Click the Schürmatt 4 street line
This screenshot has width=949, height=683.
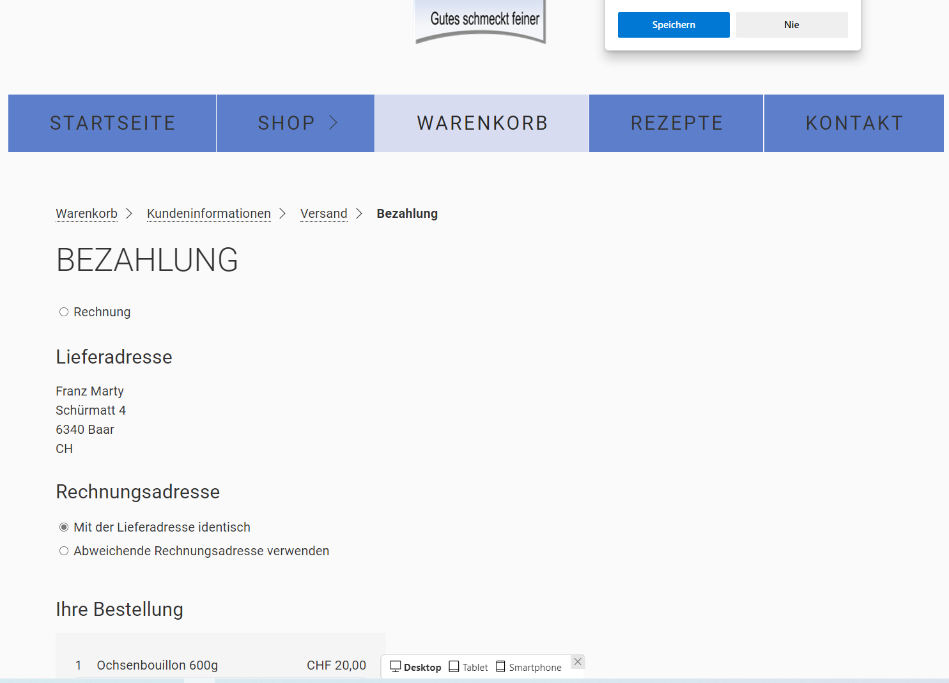(x=91, y=410)
